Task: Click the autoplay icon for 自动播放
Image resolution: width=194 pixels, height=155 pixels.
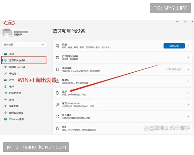Action: point(57,117)
